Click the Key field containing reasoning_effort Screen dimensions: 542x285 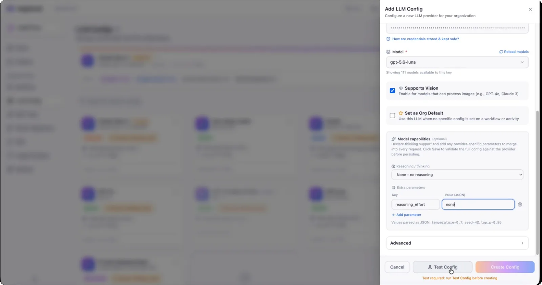coord(415,205)
